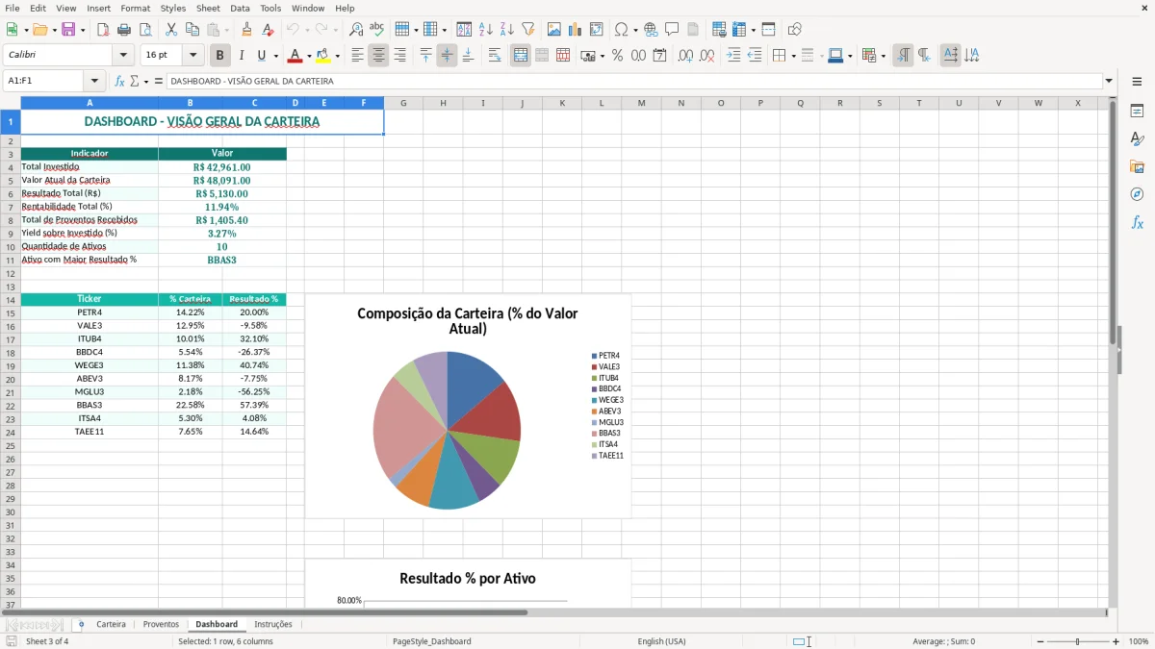Image resolution: width=1155 pixels, height=649 pixels.
Task: Click the formula input line
Action: [634, 82]
